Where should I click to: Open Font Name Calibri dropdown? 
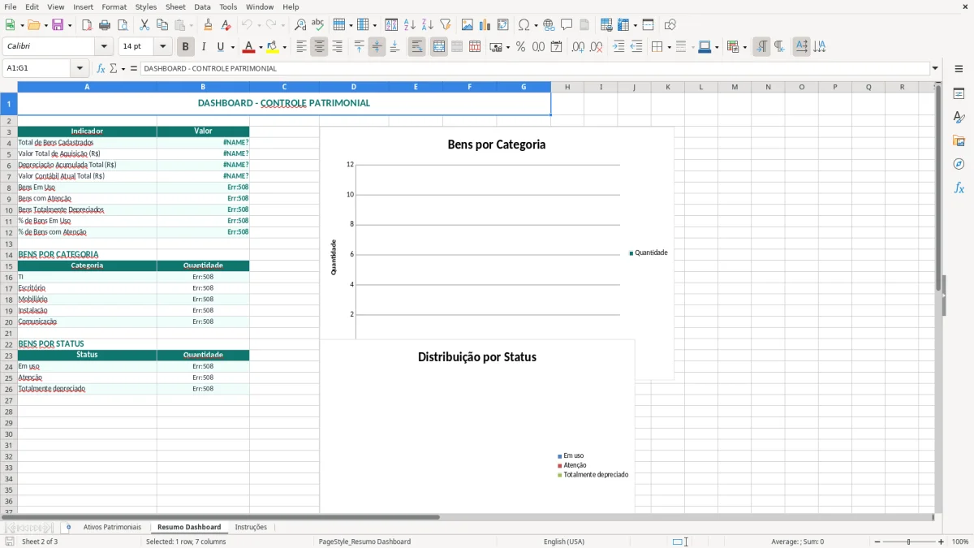104,47
